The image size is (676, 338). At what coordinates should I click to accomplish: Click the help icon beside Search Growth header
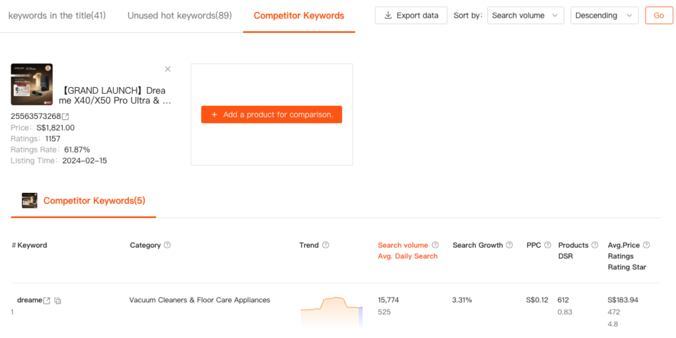pos(510,245)
